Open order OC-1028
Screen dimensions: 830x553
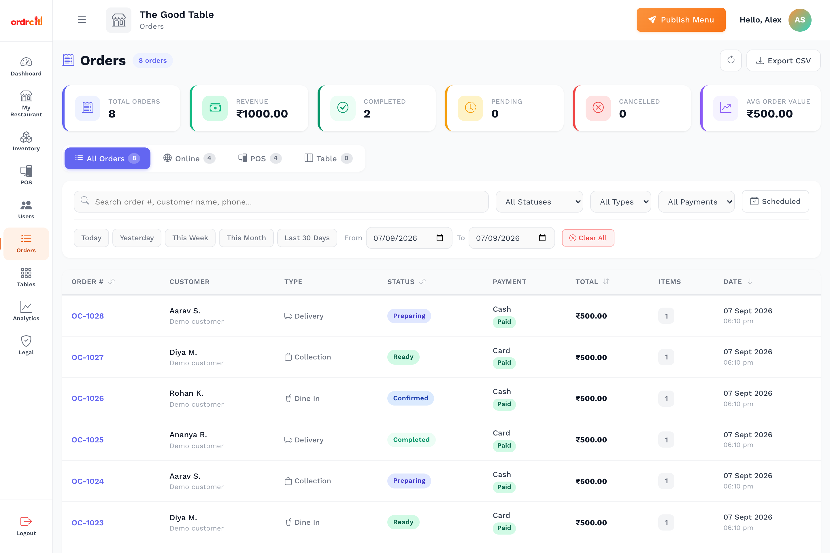tap(88, 316)
